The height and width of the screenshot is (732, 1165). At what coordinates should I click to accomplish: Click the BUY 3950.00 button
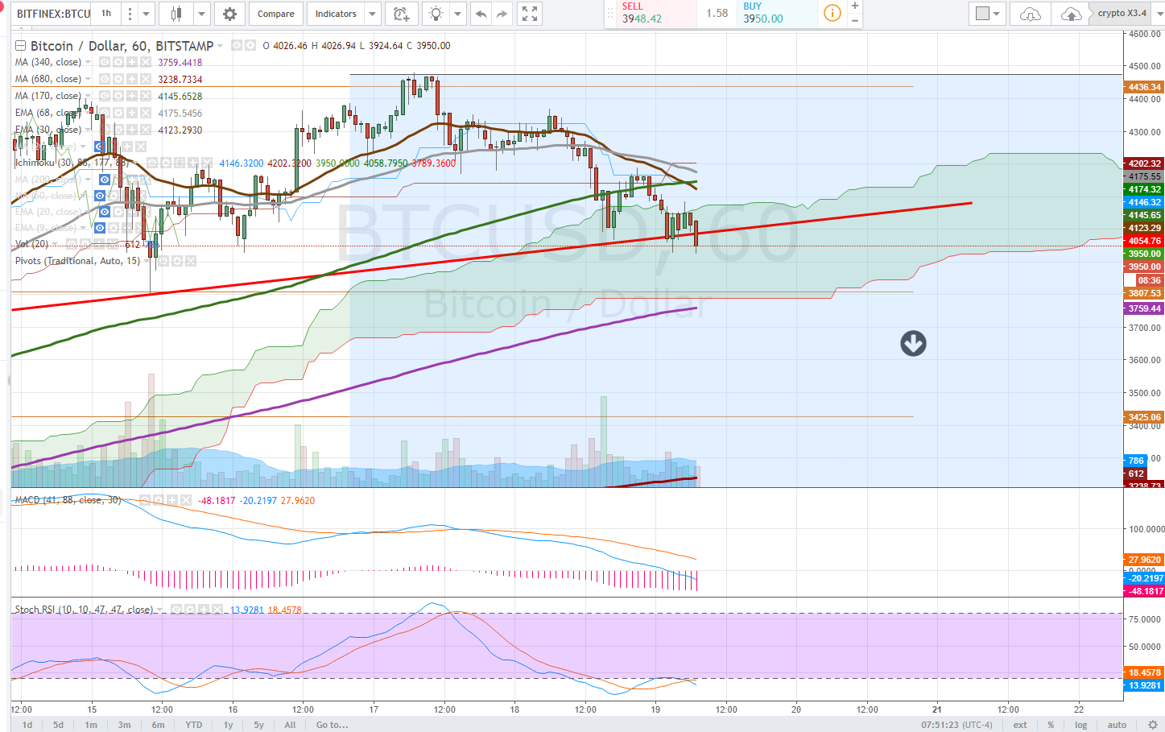pyautogui.click(x=776, y=13)
